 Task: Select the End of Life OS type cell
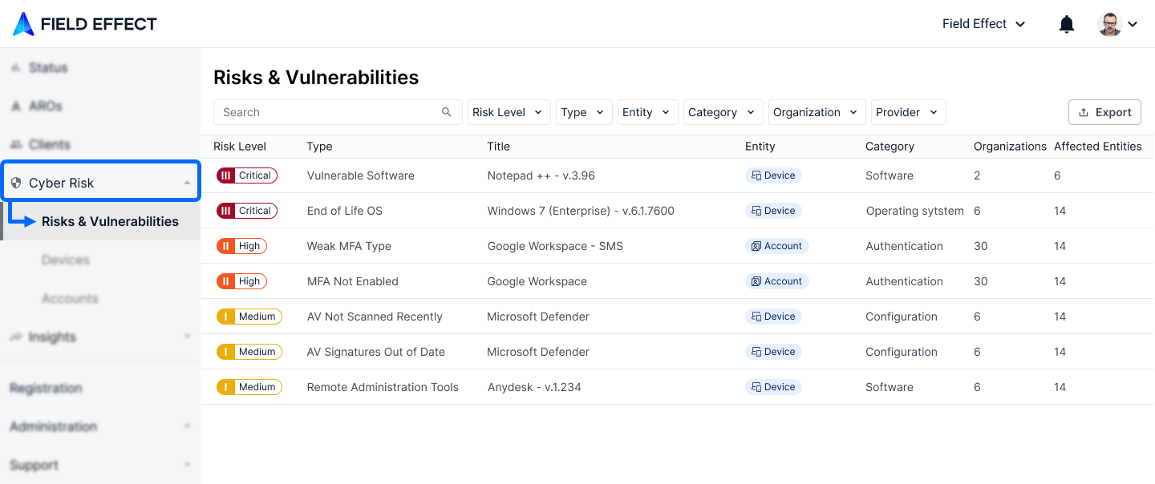pos(345,211)
